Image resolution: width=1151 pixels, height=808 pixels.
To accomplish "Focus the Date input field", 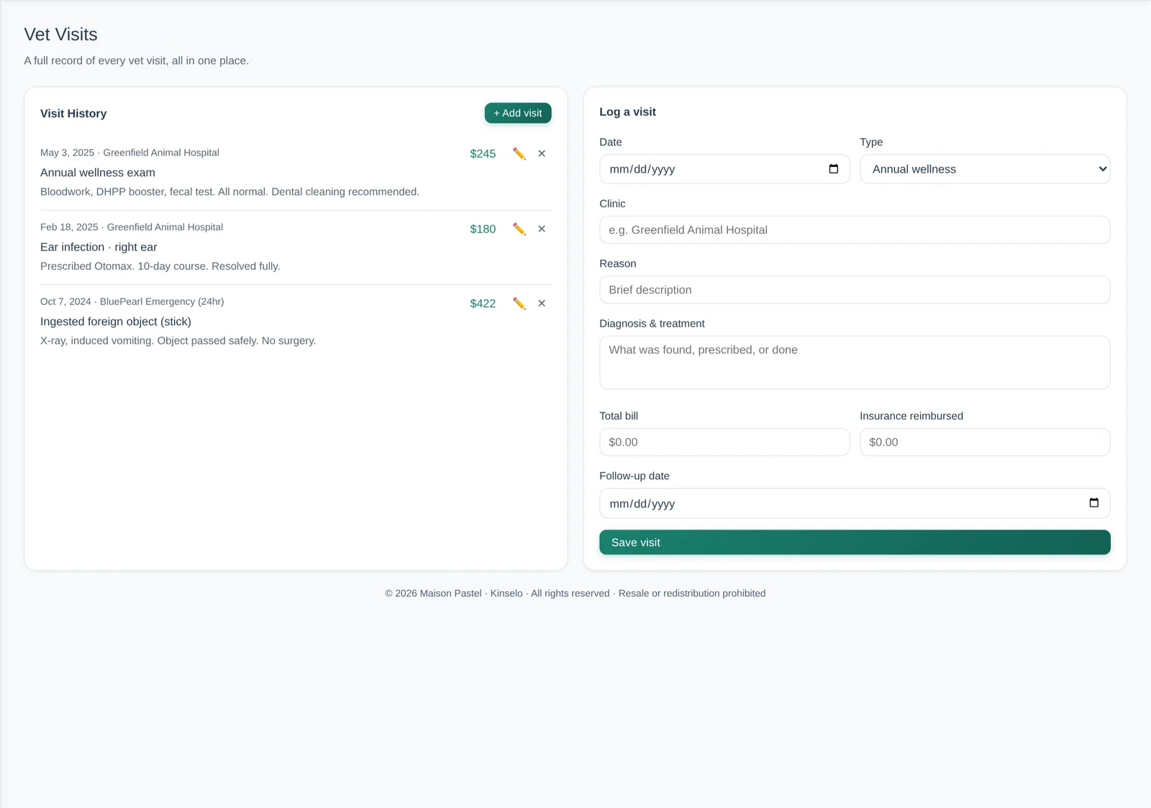I will tap(724, 169).
